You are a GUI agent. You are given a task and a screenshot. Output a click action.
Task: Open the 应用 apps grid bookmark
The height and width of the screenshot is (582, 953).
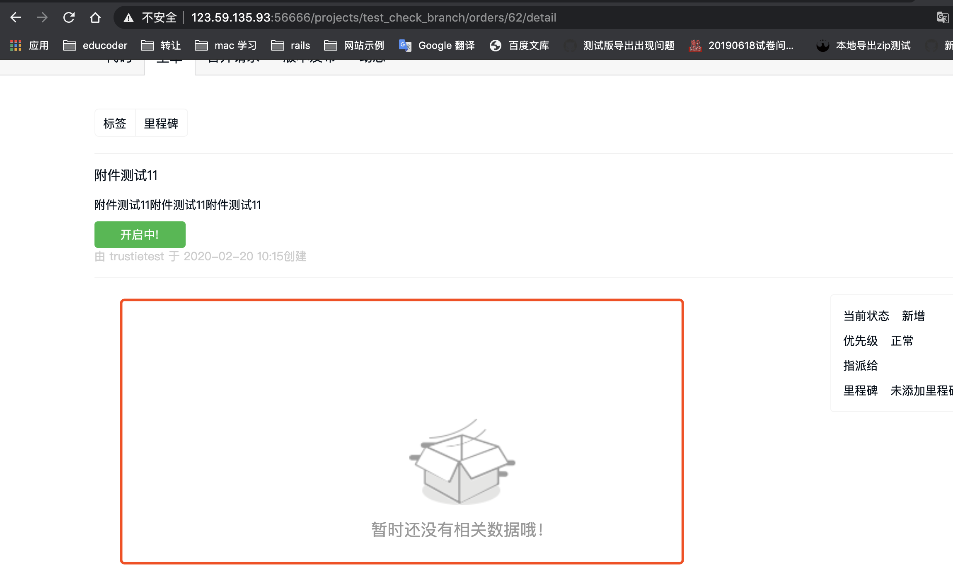(x=29, y=45)
